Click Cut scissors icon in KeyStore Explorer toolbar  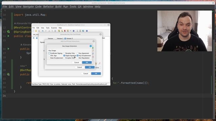[x=49, y=31]
